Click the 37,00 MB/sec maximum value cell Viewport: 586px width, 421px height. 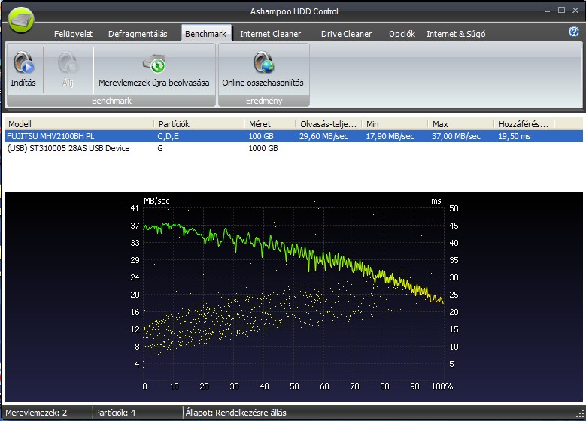456,136
